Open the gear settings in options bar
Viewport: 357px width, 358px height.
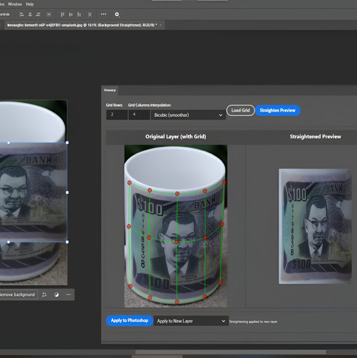coord(117,14)
